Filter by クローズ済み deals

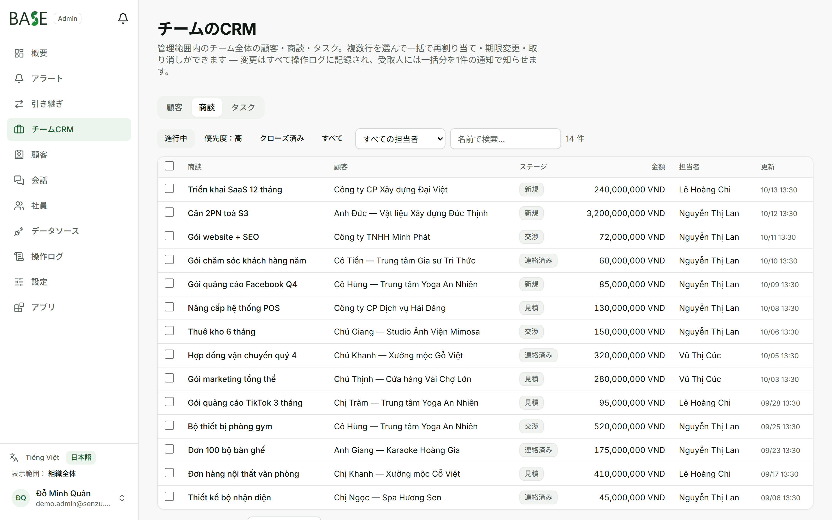(x=282, y=138)
